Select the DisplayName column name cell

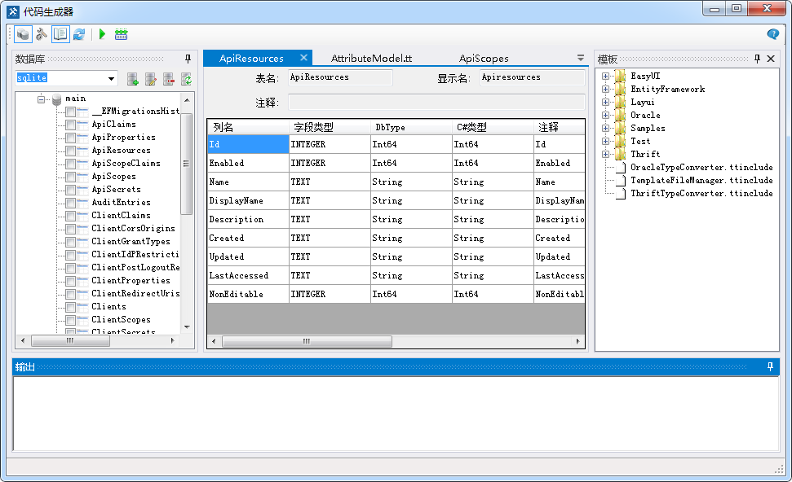click(248, 200)
